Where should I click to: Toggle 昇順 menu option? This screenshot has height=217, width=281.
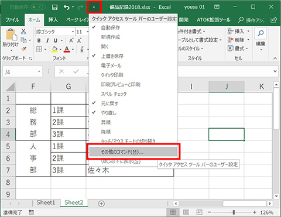pyautogui.click(x=133, y=122)
